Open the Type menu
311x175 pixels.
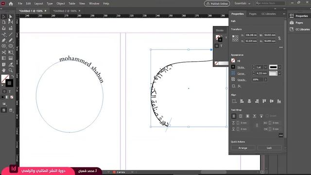click(x=50, y=3)
